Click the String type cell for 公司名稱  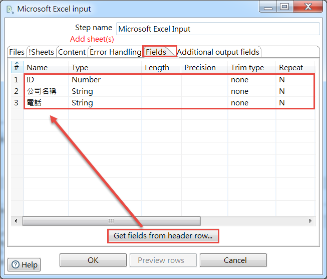(x=105, y=91)
